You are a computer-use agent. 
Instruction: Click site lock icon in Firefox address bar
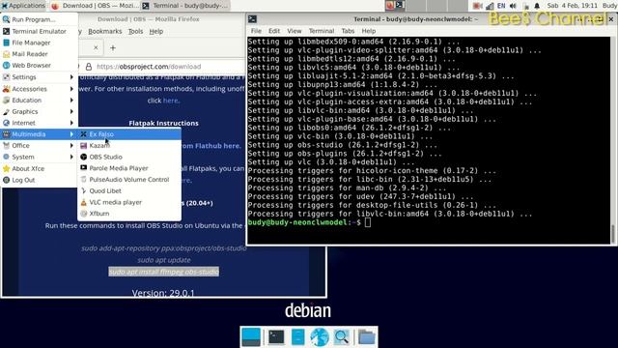[x=89, y=67]
